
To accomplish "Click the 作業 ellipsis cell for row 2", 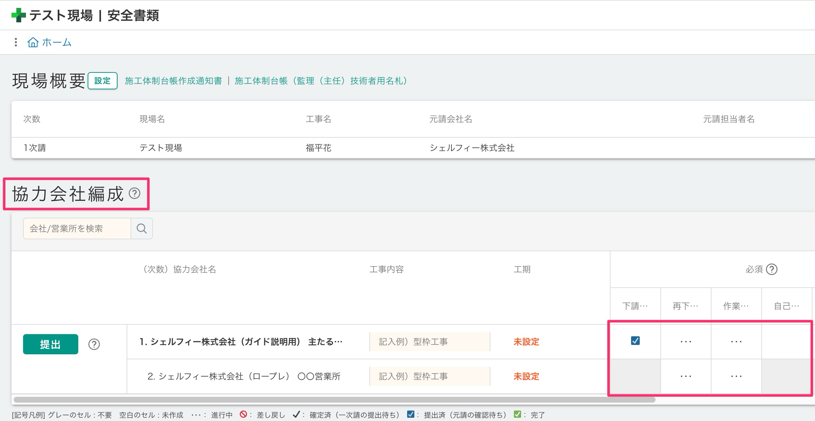I will [736, 376].
